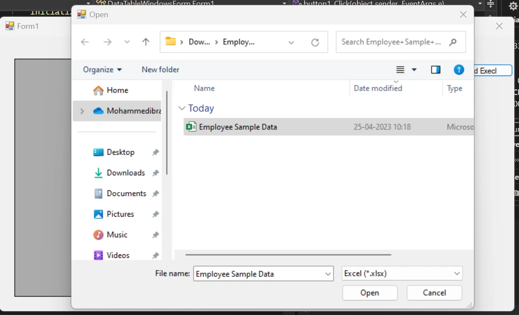Click the Cancel button

tap(434, 293)
